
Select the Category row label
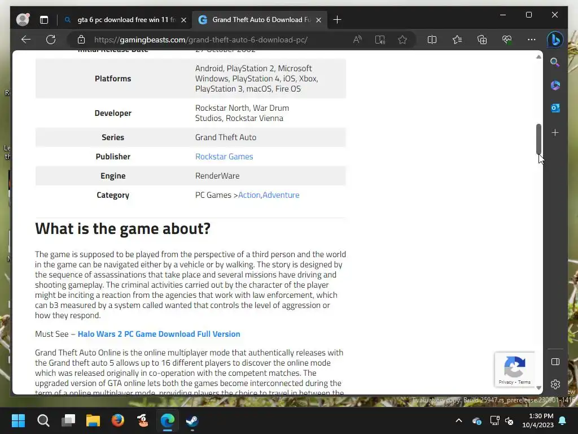pyautogui.click(x=113, y=195)
